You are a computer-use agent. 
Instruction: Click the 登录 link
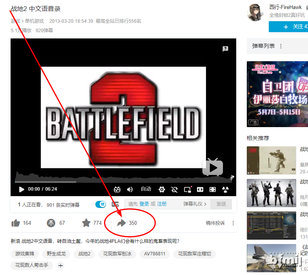pyautogui.click(x=144, y=204)
